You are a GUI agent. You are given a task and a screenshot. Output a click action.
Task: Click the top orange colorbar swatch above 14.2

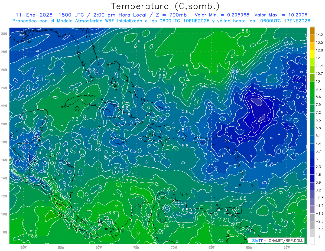click(312, 31)
